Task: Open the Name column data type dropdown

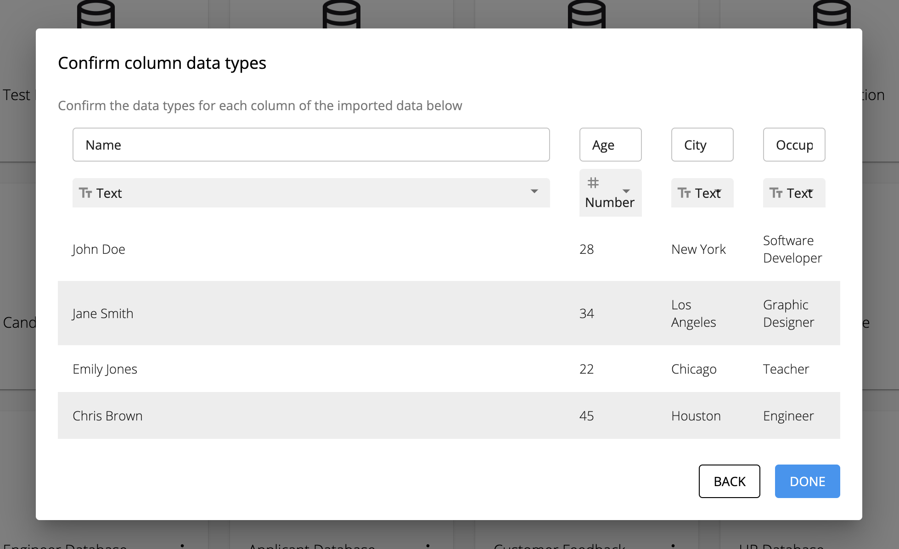Action: (311, 193)
